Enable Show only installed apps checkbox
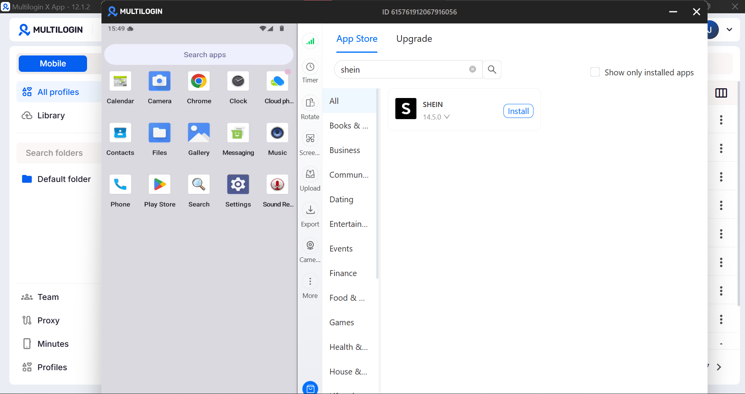Viewport: 745px width, 394px height. coord(595,72)
